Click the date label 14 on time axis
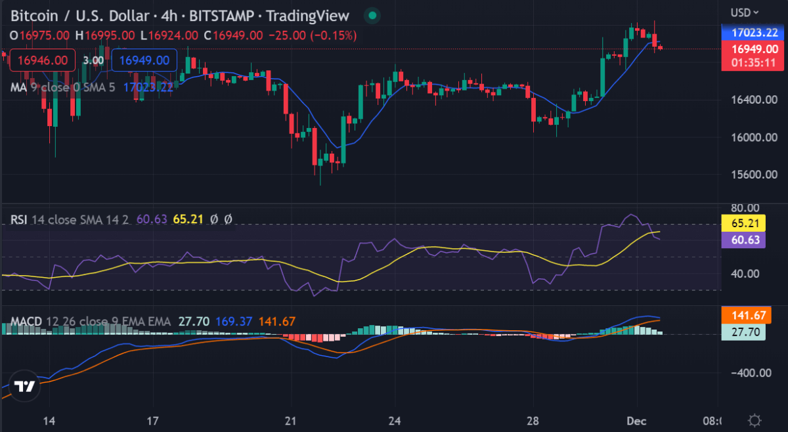The image size is (788, 432). coord(51,420)
